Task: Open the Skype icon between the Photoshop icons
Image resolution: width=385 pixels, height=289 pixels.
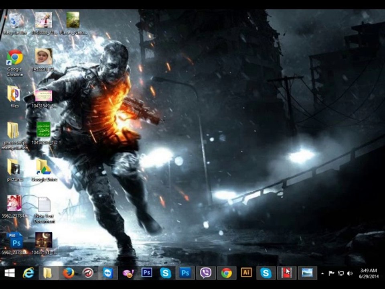Action: click(166, 273)
